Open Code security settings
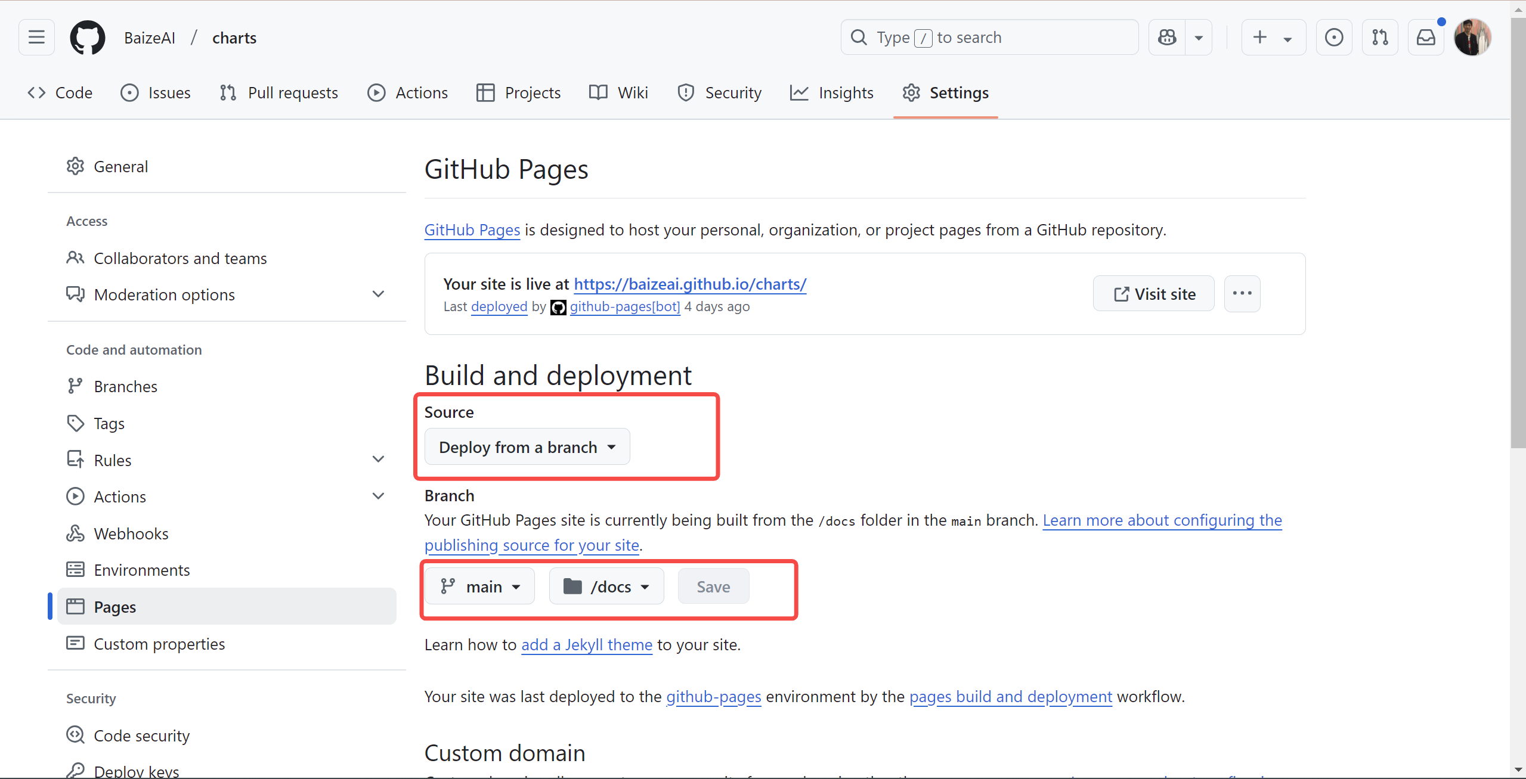 coord(227,735)
